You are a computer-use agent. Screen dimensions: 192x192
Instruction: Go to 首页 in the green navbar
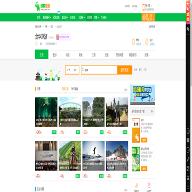coord(38,18)
